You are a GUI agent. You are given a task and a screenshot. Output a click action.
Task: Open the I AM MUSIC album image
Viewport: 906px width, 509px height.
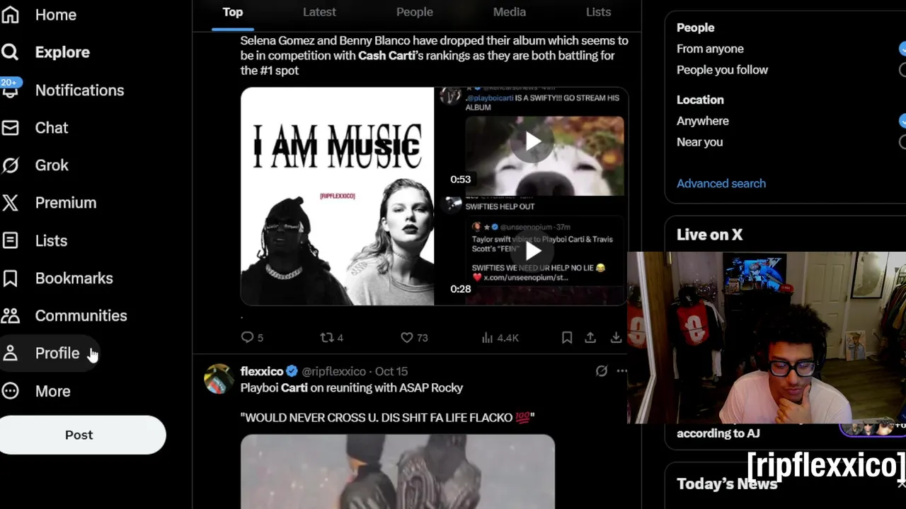coord(337,197)
